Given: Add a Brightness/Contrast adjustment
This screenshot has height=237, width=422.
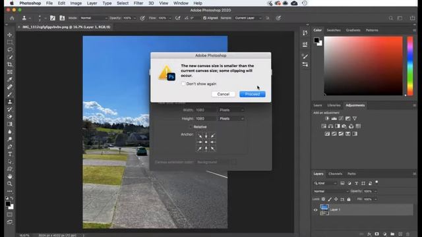Looking at the screenshot, I should [x=327, y=118].
